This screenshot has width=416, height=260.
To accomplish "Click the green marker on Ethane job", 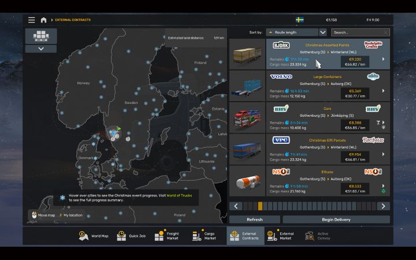I will 383,191.
